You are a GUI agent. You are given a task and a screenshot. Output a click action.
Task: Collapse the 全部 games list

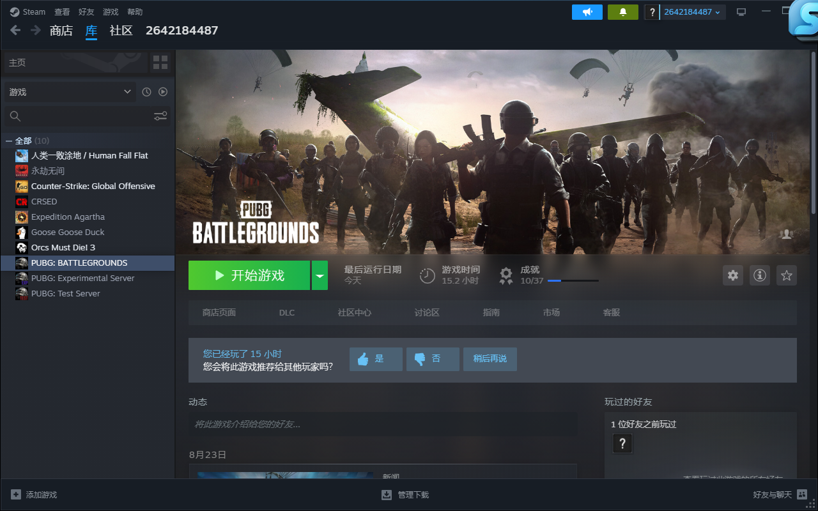pyautogui.click(x=9, y=141)
